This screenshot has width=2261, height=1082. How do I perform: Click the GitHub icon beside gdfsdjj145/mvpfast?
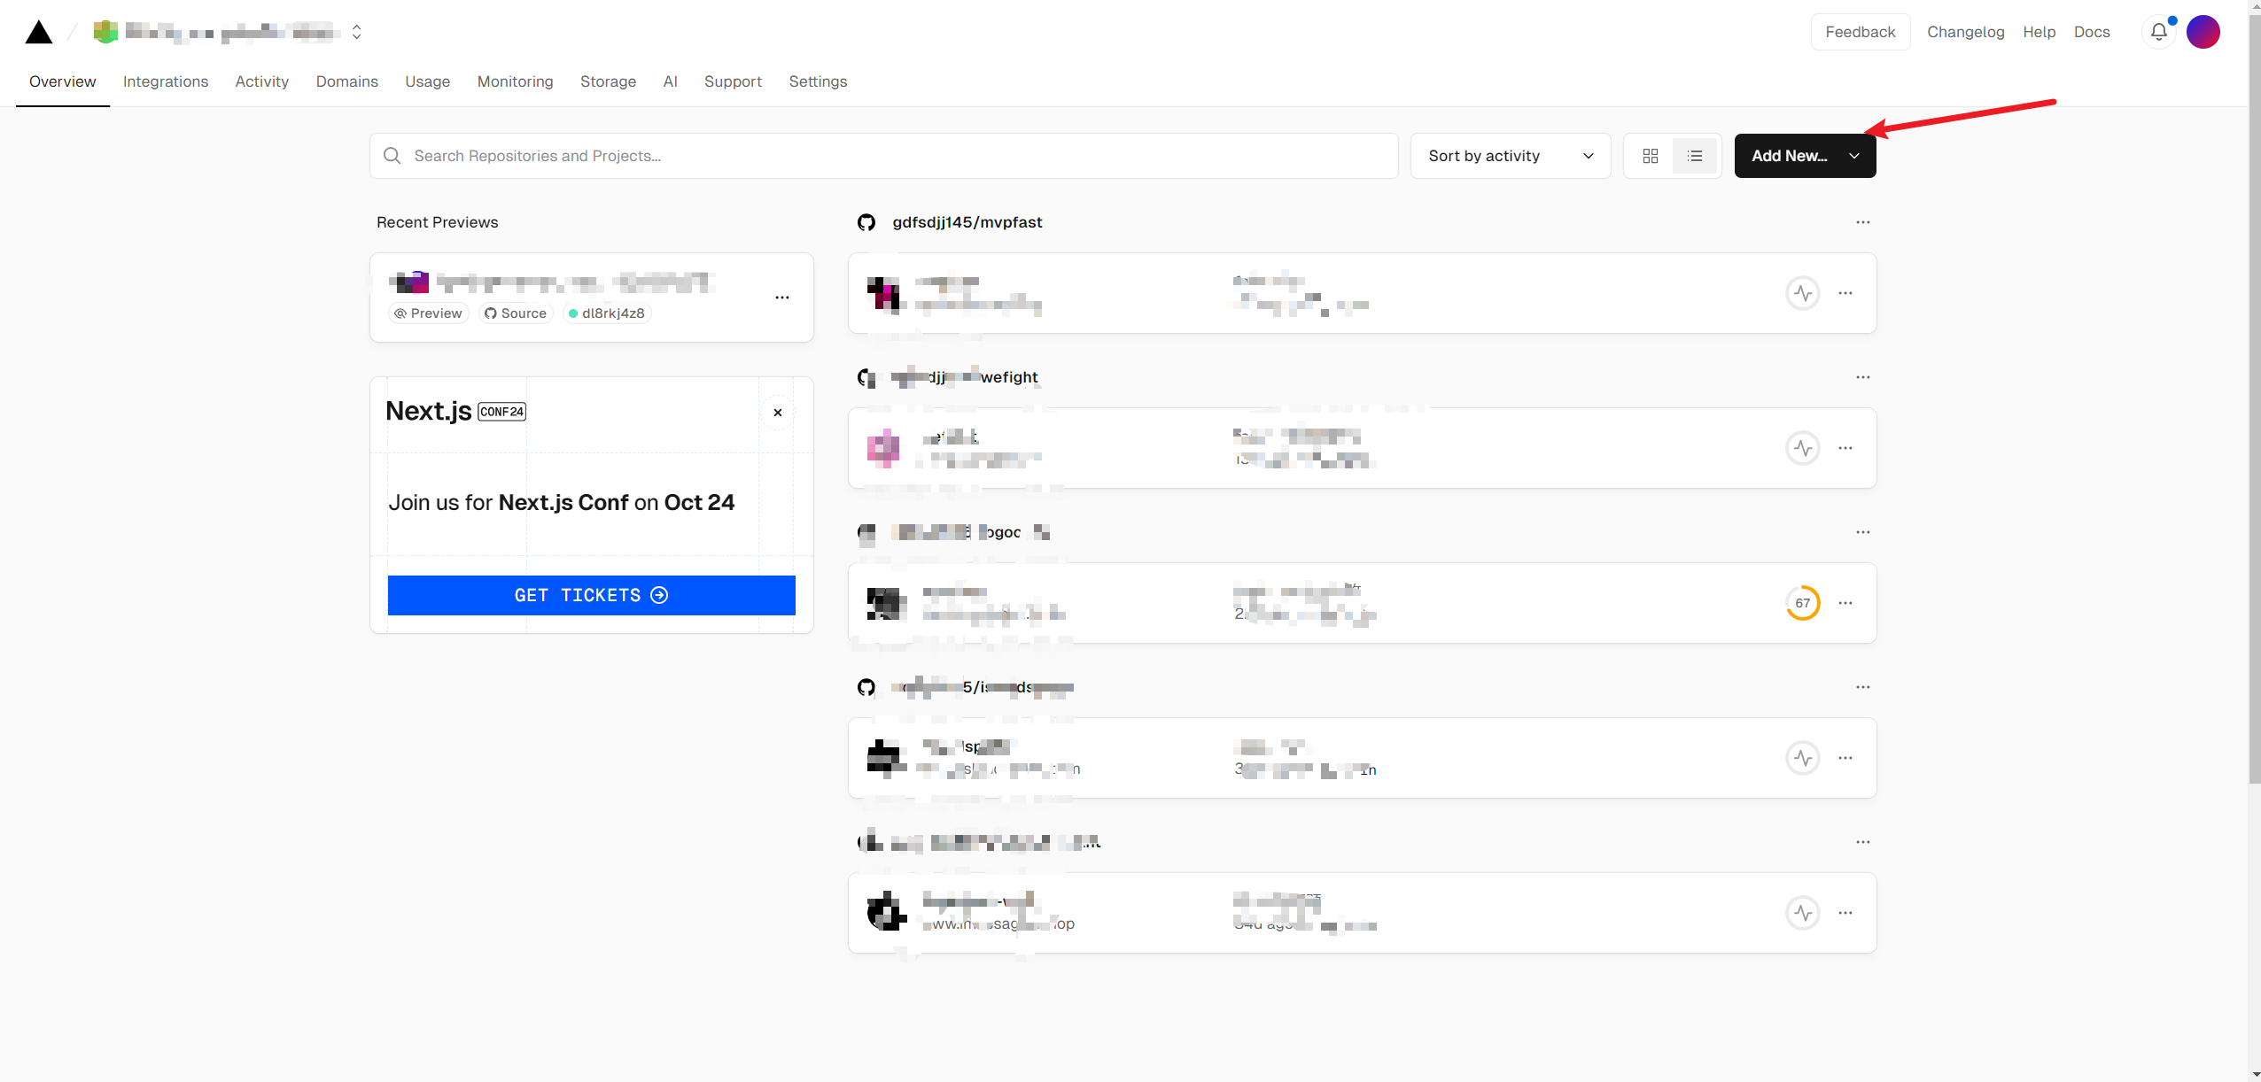pos(866,222)
